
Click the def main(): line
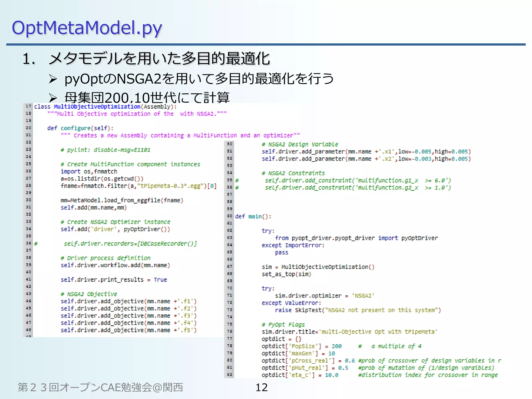point(253,216)
